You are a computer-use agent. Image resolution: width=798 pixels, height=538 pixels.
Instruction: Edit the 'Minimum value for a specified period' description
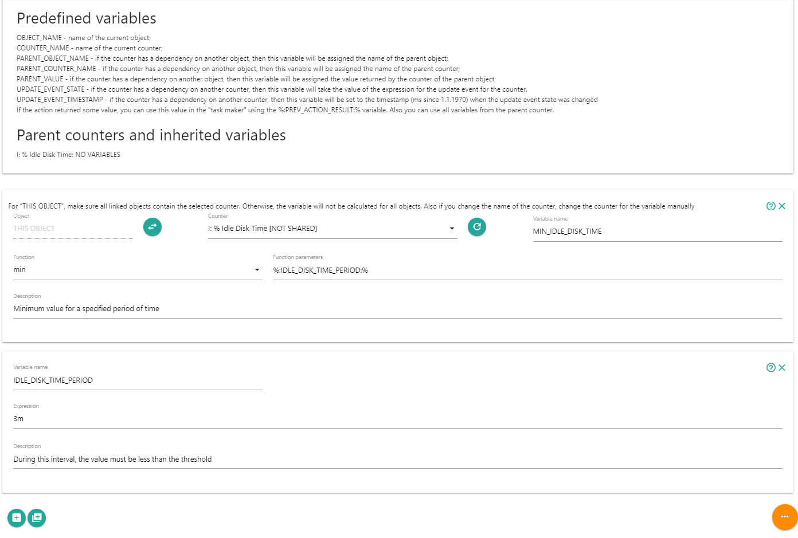click(x=398, y=309)
